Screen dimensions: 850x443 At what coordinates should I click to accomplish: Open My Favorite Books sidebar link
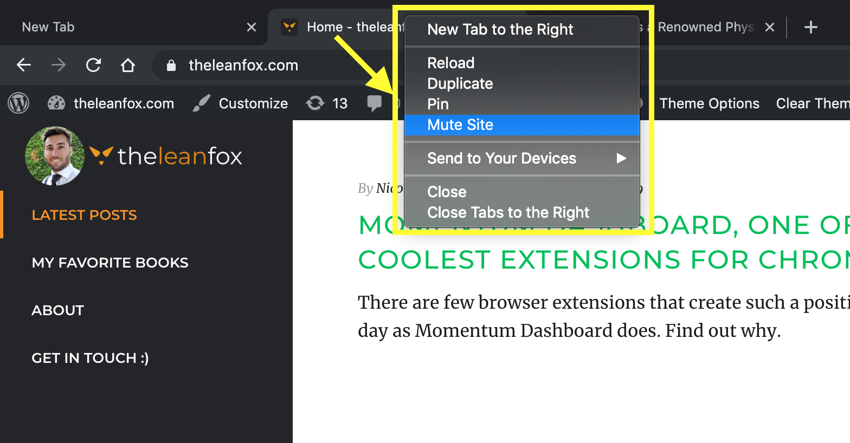[110, 263]
